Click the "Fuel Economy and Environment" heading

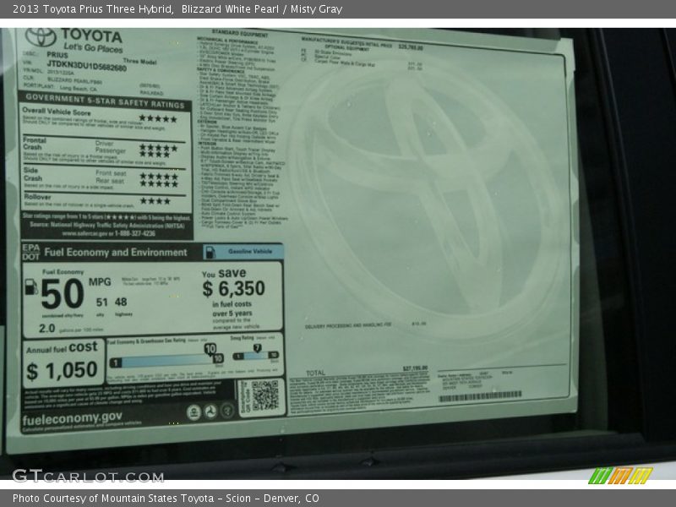coord(116,252)
